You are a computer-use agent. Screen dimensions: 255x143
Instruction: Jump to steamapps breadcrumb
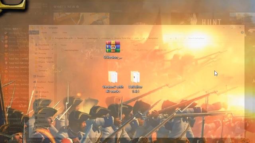click(x=92, y=39)
